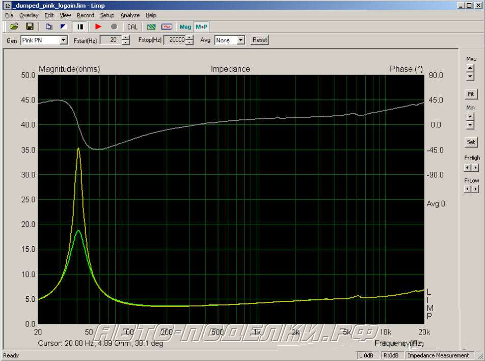Click the R:0dB status bar indicator

(x=391, y=355)
